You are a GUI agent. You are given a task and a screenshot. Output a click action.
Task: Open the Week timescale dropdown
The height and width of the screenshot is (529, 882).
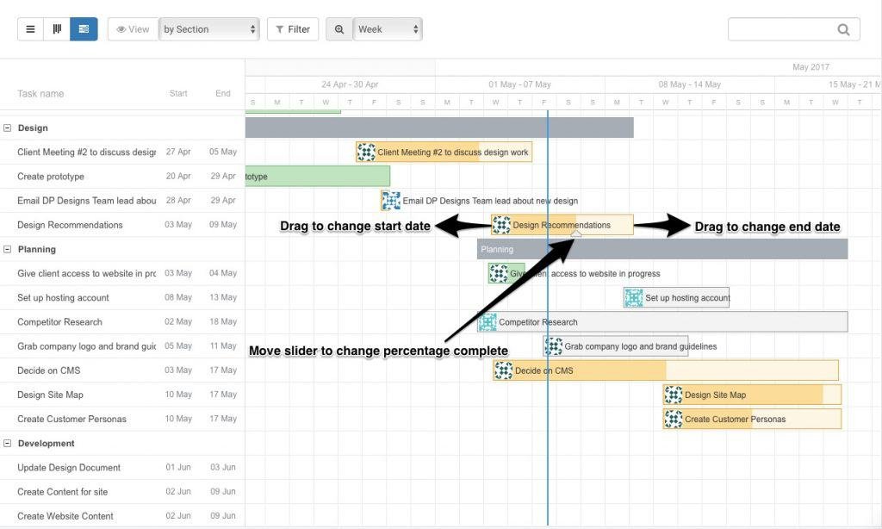click(x=388, y=28)
